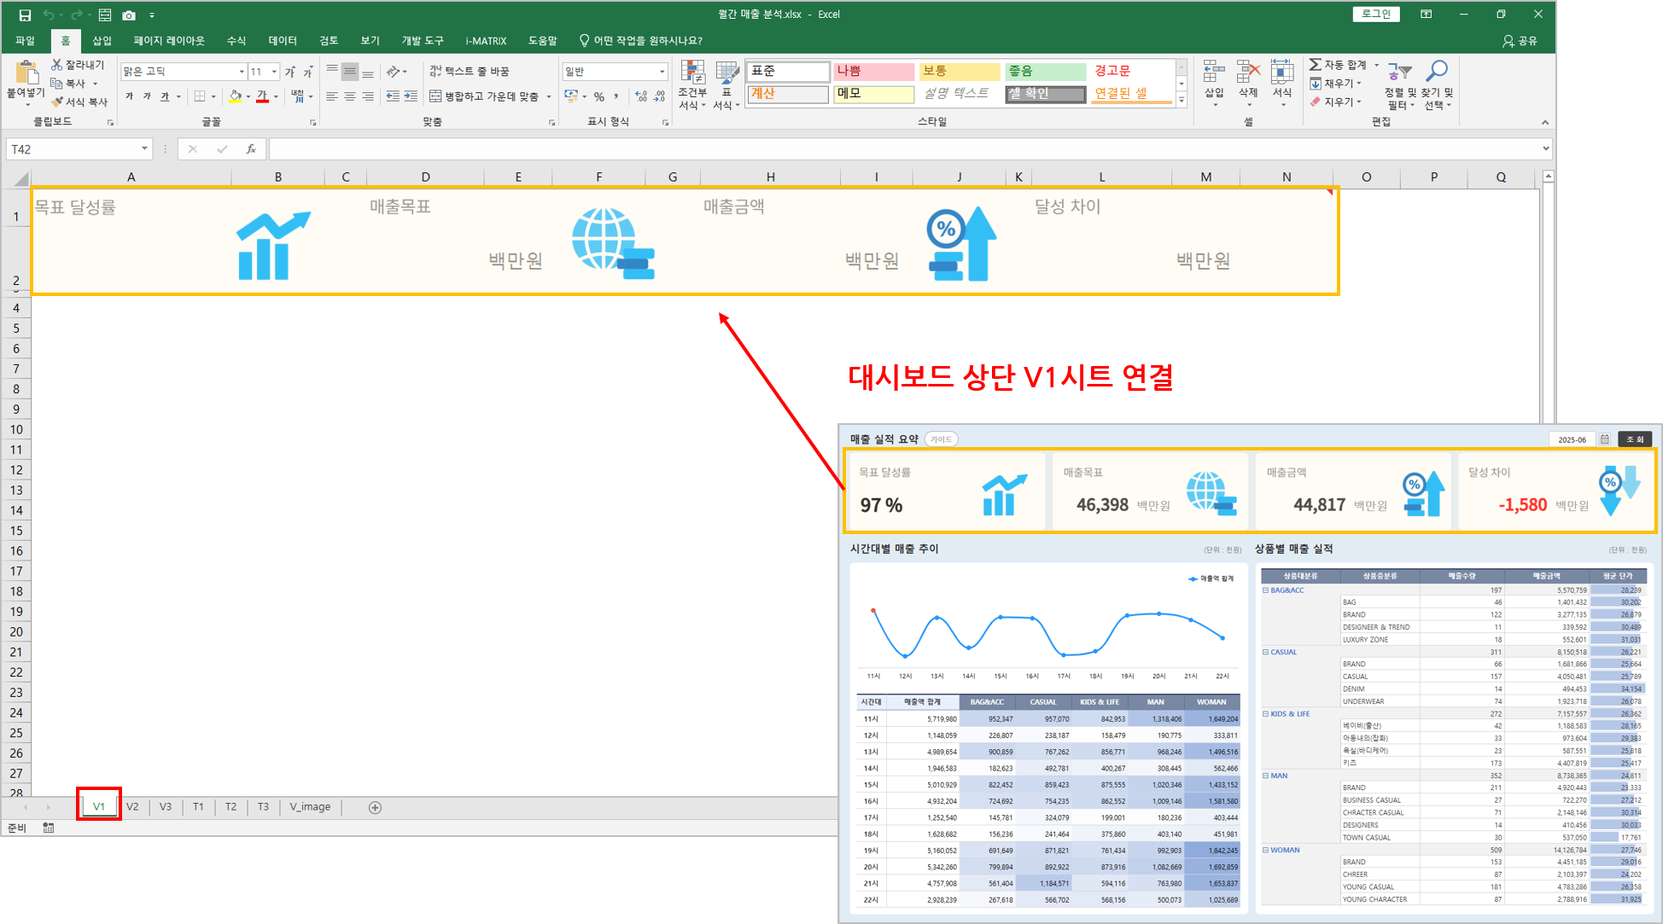1663x924 pixels.
Task: Toggle italic formatting in the font group
Action: pos(147,96)
